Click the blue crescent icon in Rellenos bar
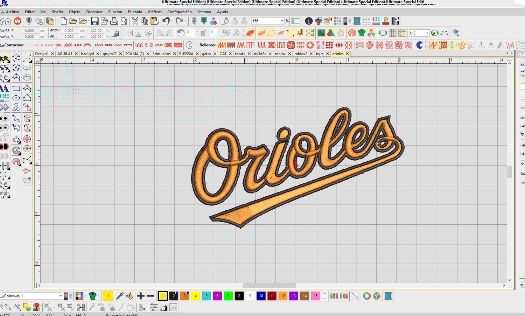 (x=419, y=45)
